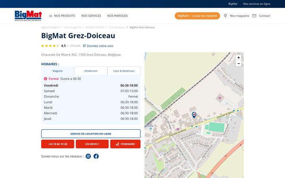Click the UN DEVIS ? button

tap(92, 144)
